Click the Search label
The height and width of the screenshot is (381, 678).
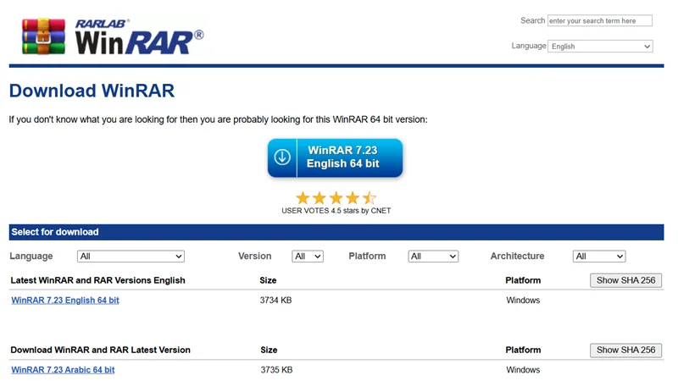coord(533,20)
